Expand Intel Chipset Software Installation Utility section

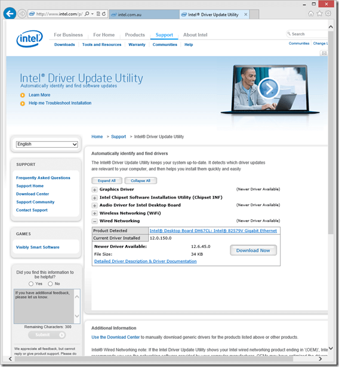pos(95,198)
